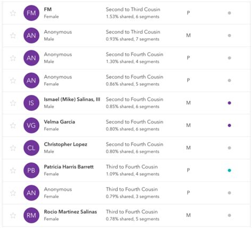Click the FM avatar circle
Viewport: 252px width, 228px height.
31,13
